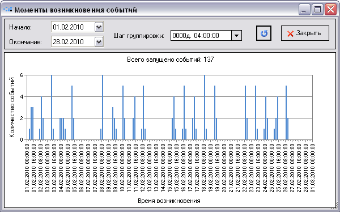Click the Окончание: label

(25, 42)
